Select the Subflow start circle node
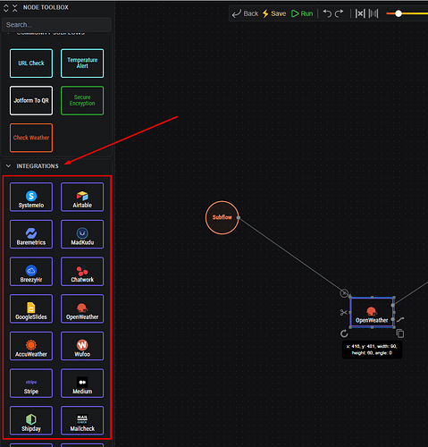The height and width of the screenshot is (447, 428). (x=222, y=217)
